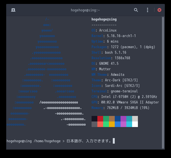Open the terminal search tool

[136, 10]
